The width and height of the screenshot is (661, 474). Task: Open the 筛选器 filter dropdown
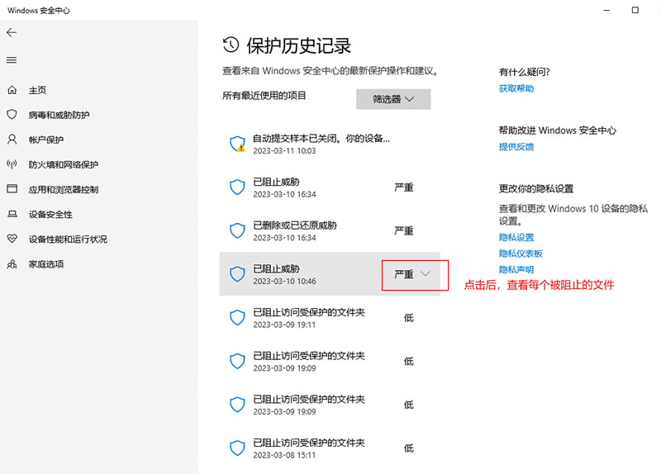click(393, 99)
